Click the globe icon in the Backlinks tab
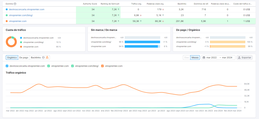259x119 pixels. [43, 57]
